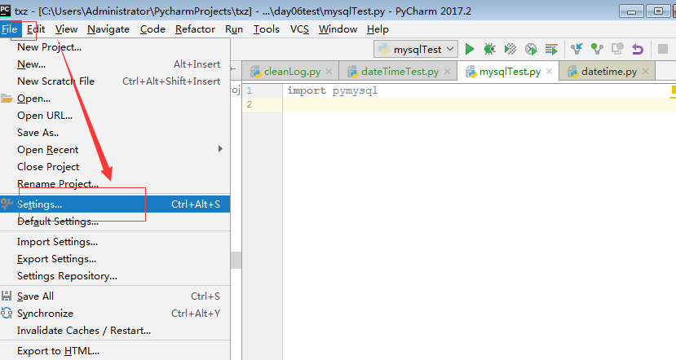The image size is (676, 360).
Task: Open the View menu
Action: click(66, 29)
